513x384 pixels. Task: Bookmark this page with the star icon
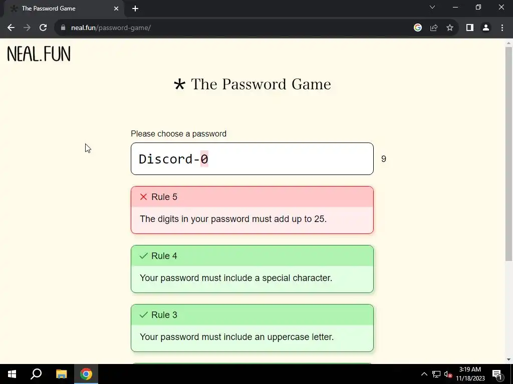pyautogui.click(x=450, y=28)
